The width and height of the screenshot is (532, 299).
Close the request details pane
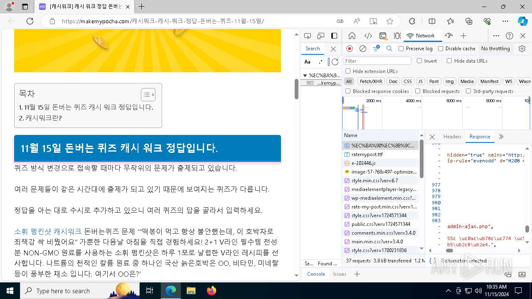click(x=432, y=137)
